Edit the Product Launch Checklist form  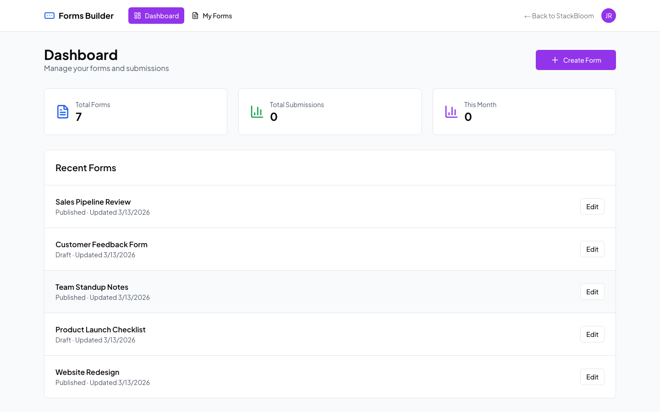pyautogui.click(x=592, y=334)
